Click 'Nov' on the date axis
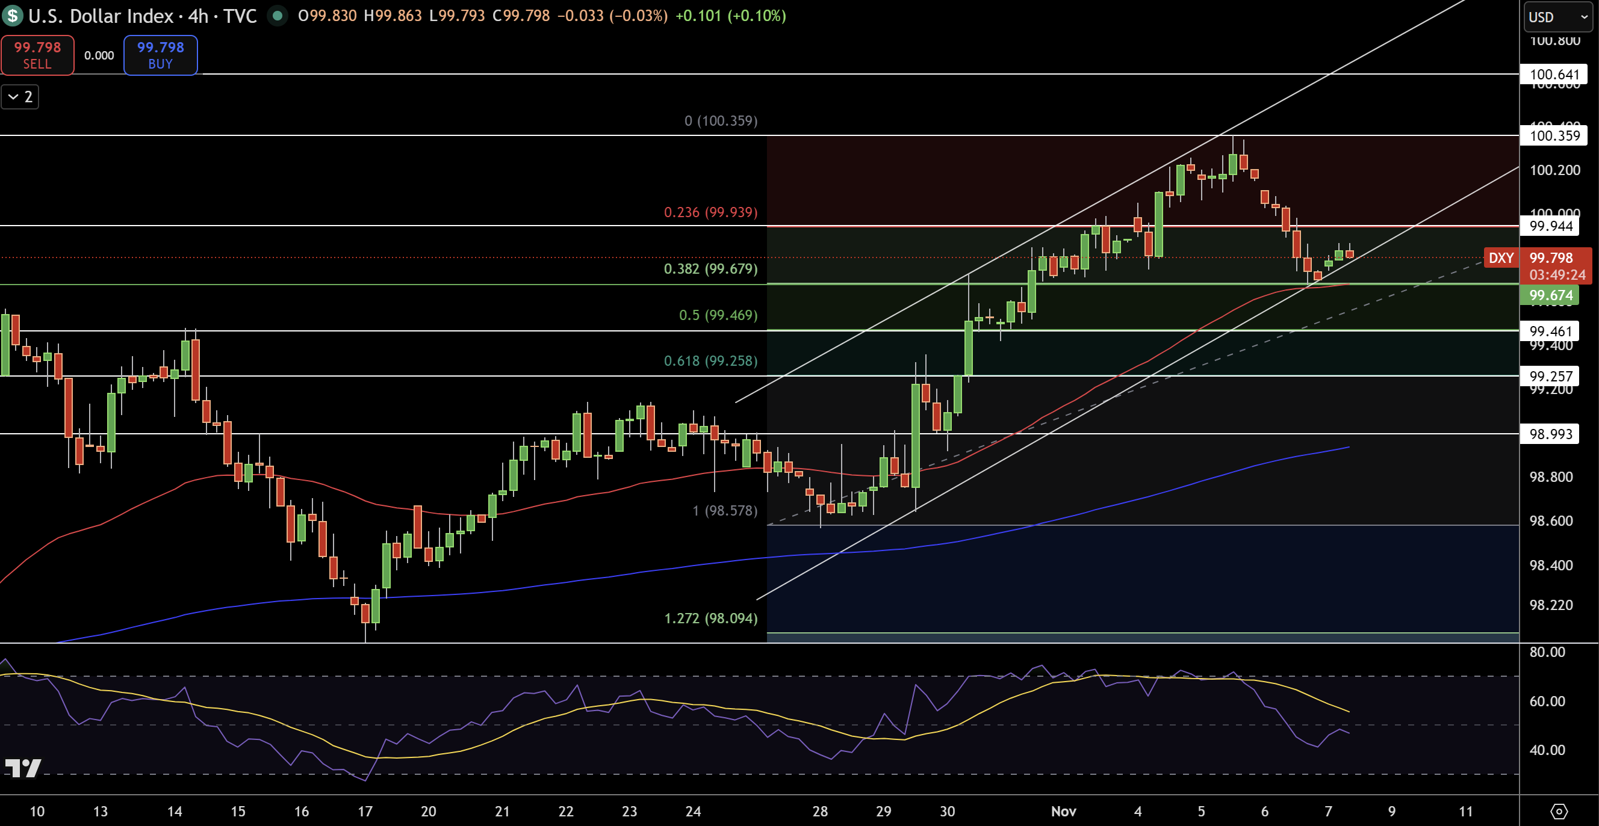This screenshot has width=1599, height=826. [x=1064, y=810]
